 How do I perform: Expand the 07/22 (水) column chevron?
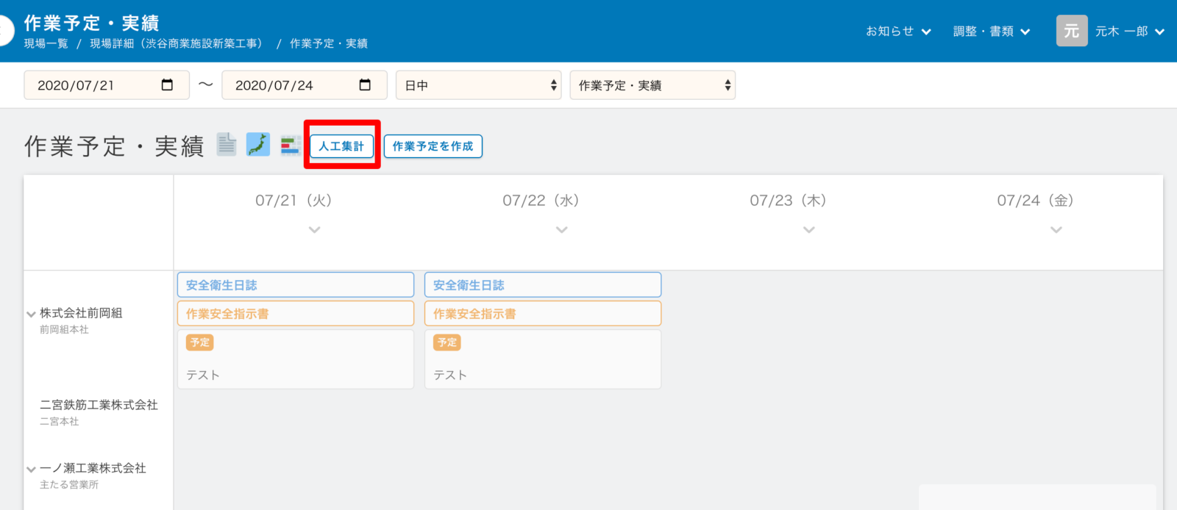tap(562, 230)
